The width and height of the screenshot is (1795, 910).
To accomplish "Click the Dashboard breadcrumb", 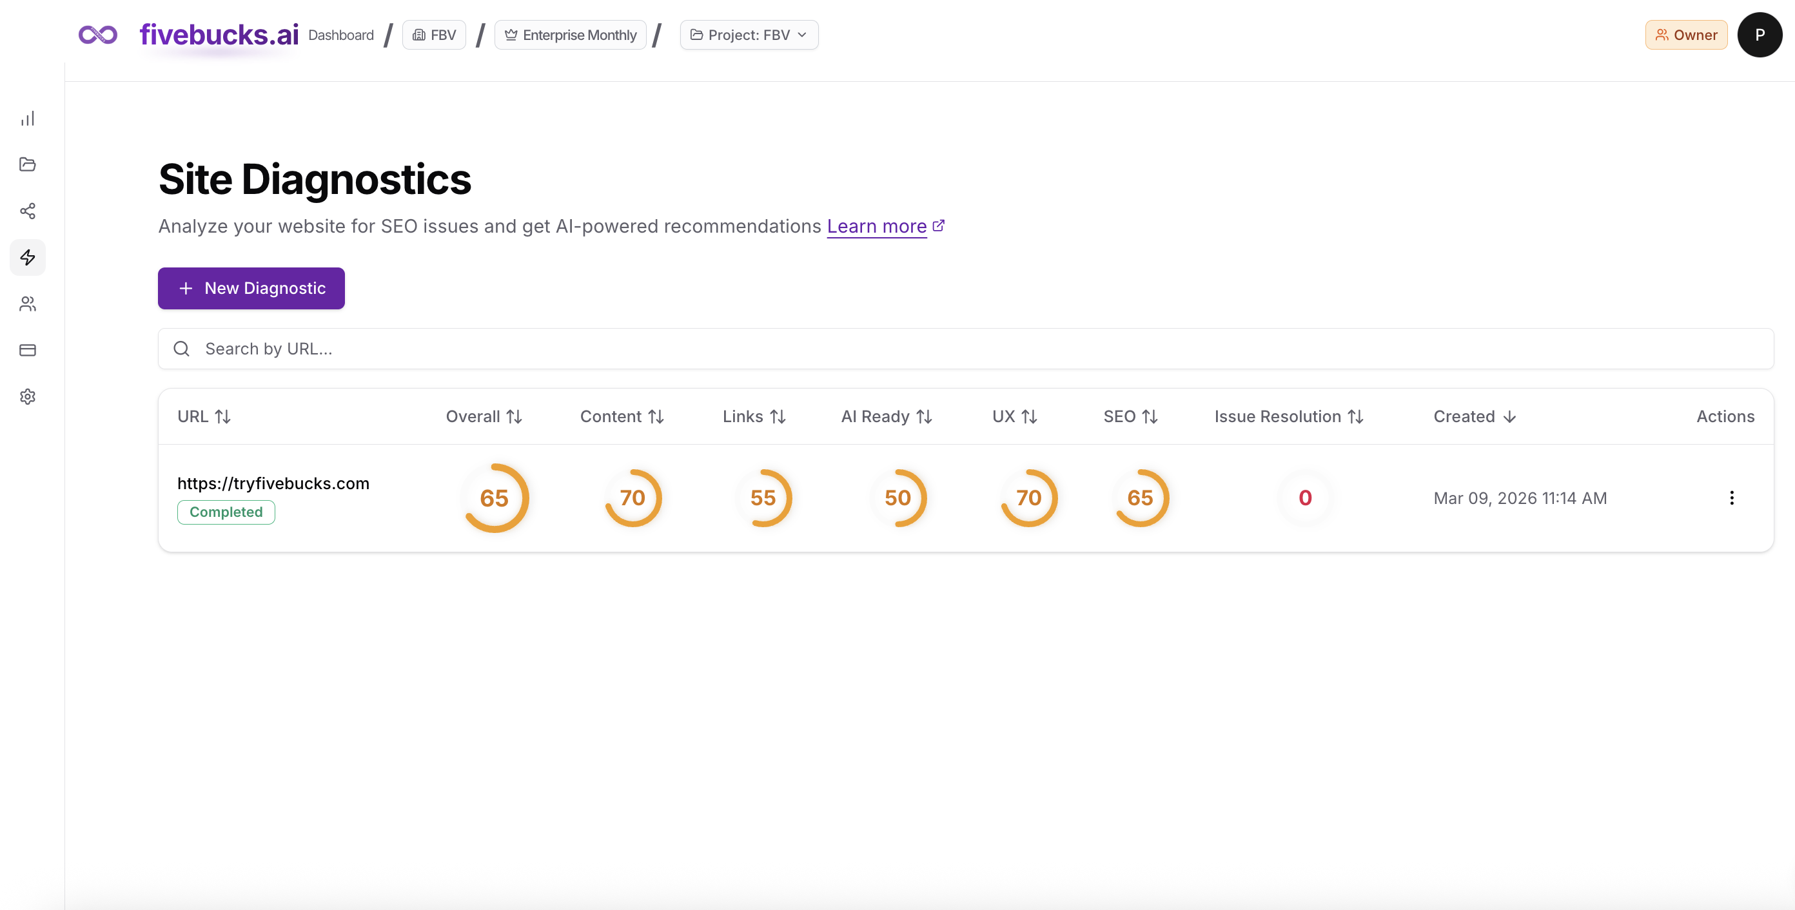I will pos(340,35).
